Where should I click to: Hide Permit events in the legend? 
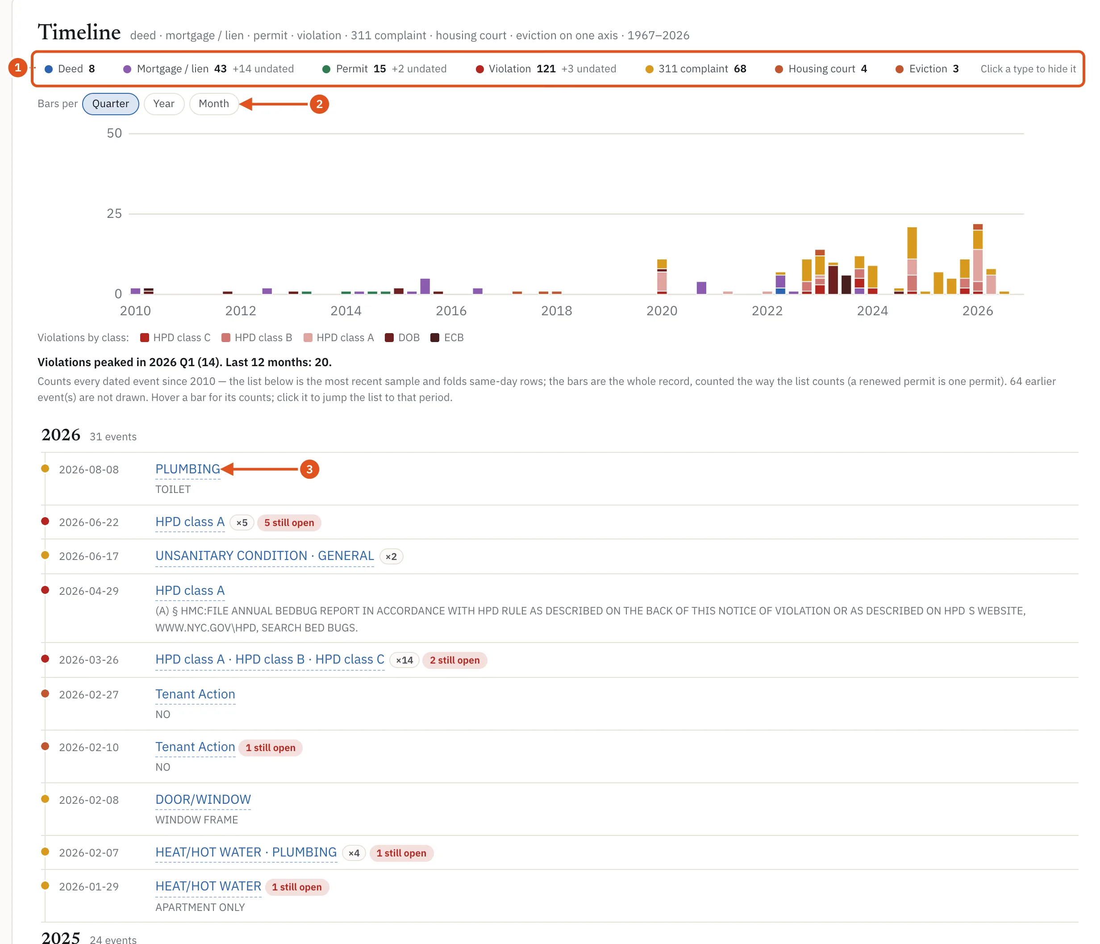tap(384, 69)
